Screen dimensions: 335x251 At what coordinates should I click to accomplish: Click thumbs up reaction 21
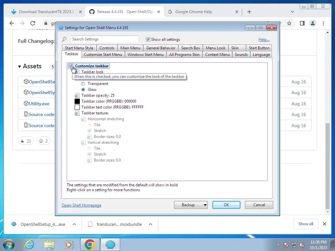coord(26,141)
